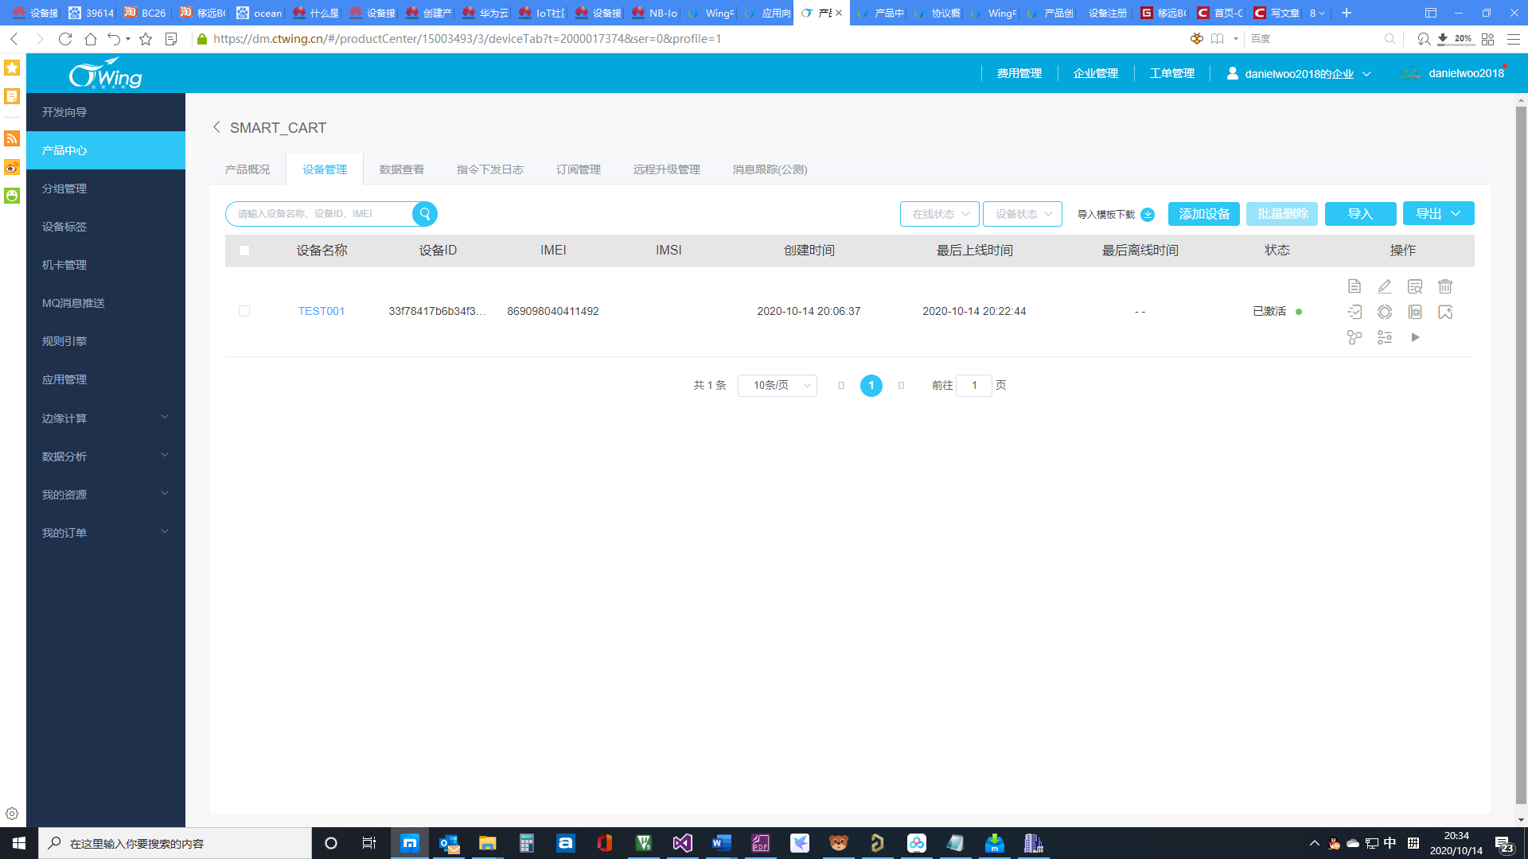Click the blue download icon beside 导入模板下载

pyautogui.click(x=1148, y=214)
